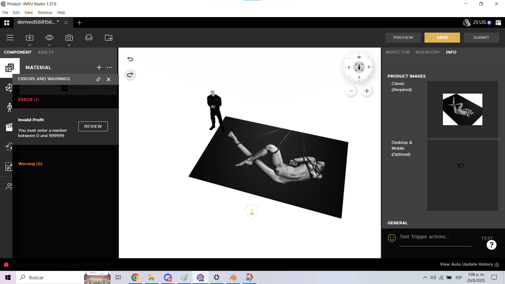505x284 pixels.
Task: Click the redo arrow in viewport
Action: tap(130, 75)
